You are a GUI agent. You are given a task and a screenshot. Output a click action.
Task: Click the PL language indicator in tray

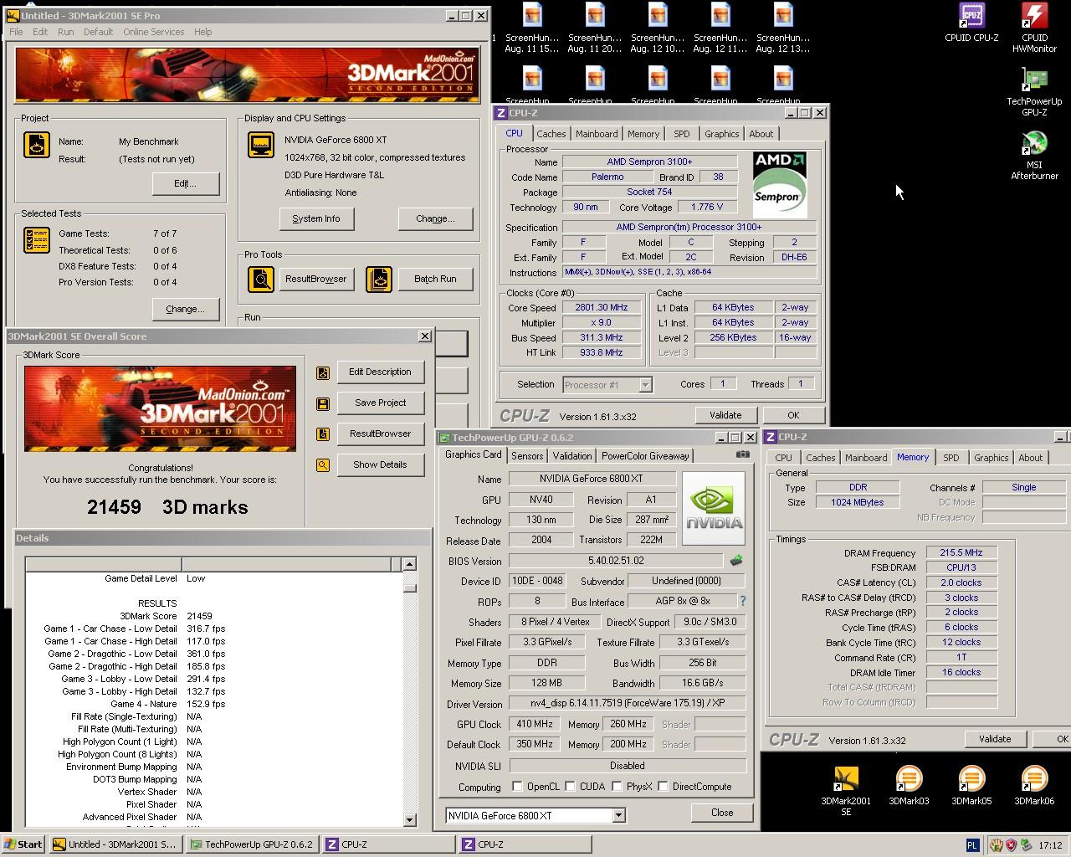tap(972, 845)
